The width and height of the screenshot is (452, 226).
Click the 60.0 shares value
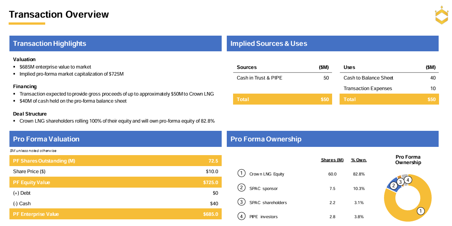(x=333, y=174)
